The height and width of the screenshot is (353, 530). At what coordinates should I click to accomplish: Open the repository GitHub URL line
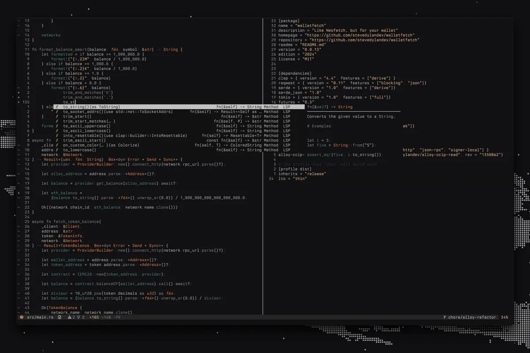(349, 40)
